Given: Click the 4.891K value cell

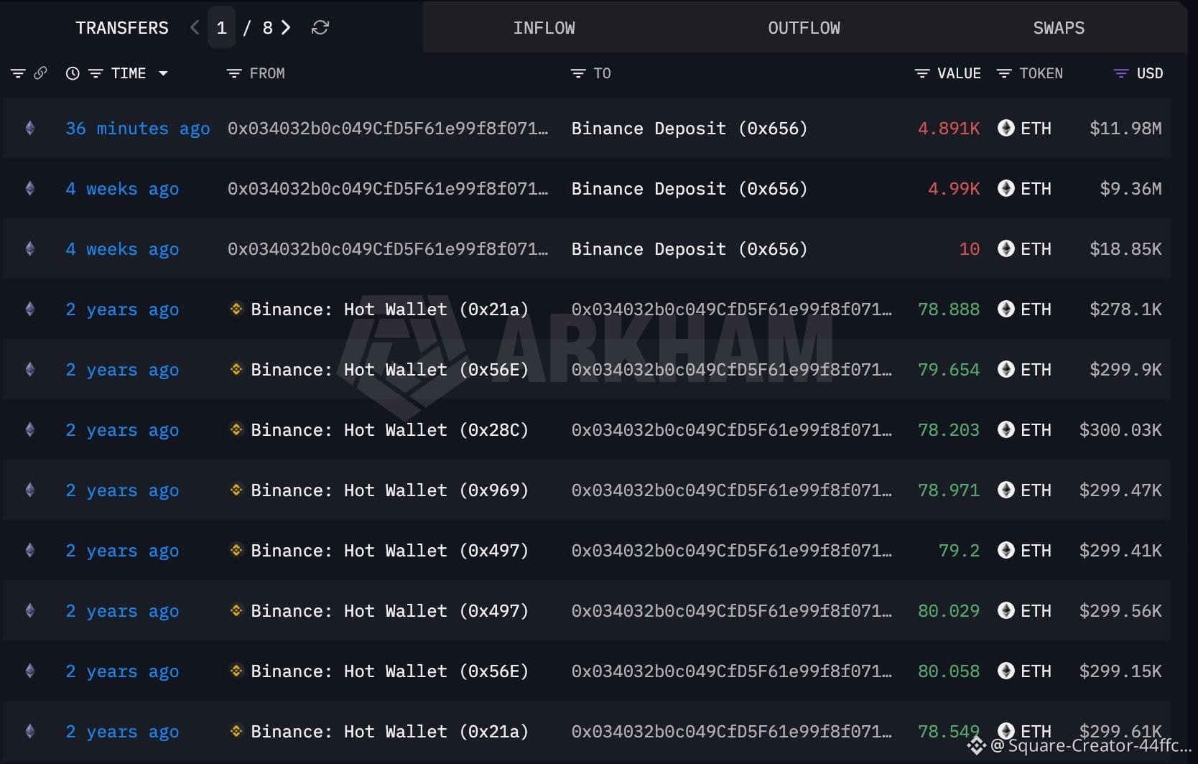Looking at the screenshot, I should tap(949, 129).
